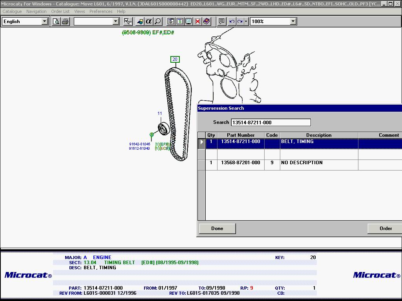Click the book icon in toolbar
402x301 pixels.
pyautogui.click(x=206, y=21)
